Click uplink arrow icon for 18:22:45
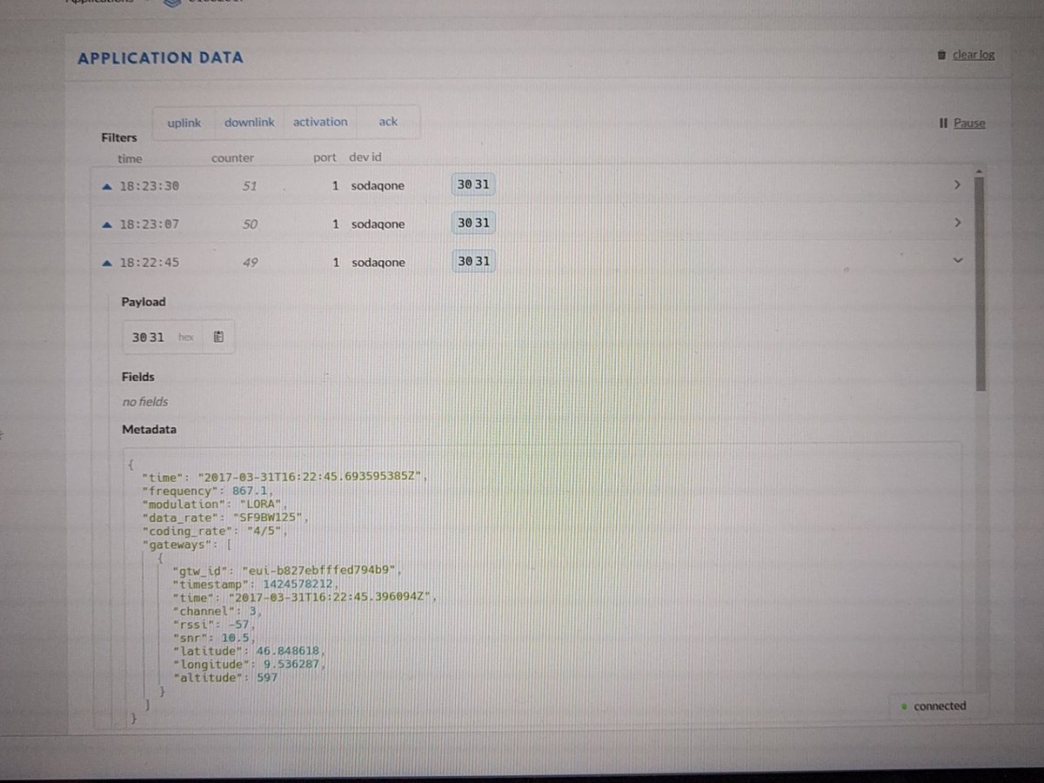 107,262
